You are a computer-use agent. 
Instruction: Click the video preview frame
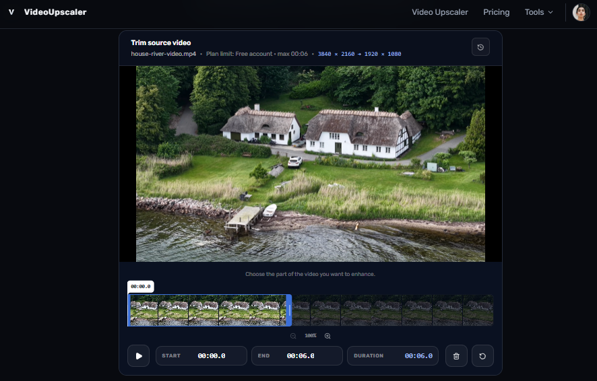click(311, 164)
